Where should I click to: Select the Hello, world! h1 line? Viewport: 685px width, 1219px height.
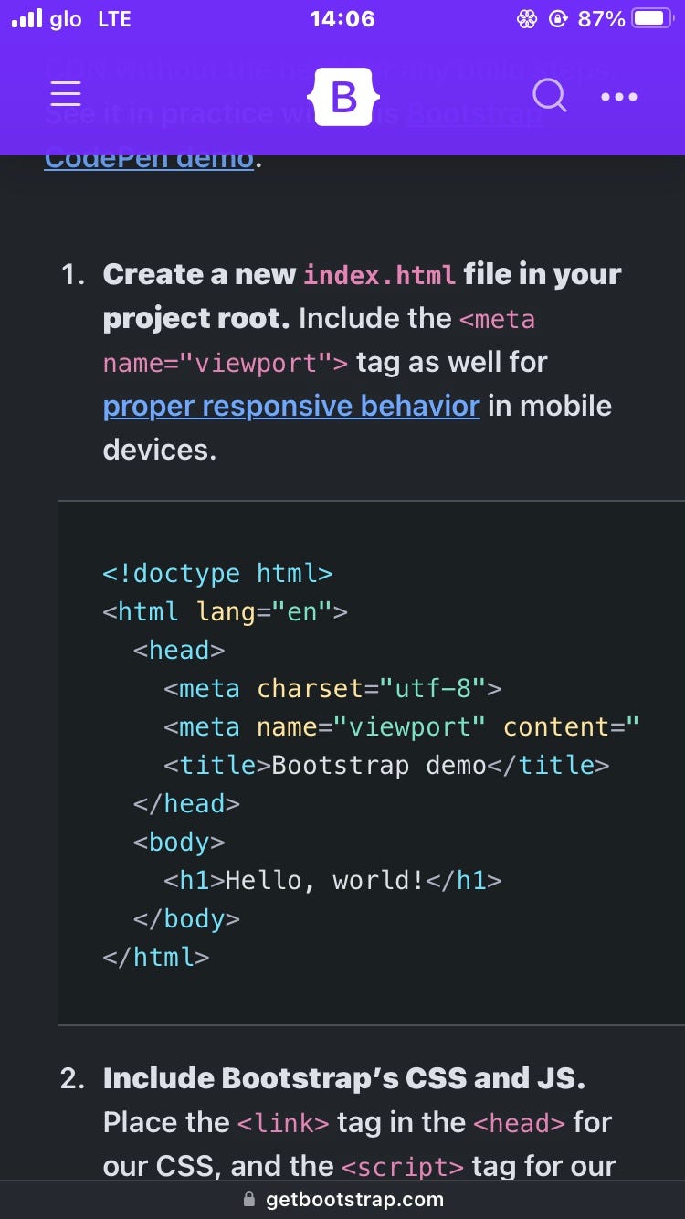pos(332,880)
